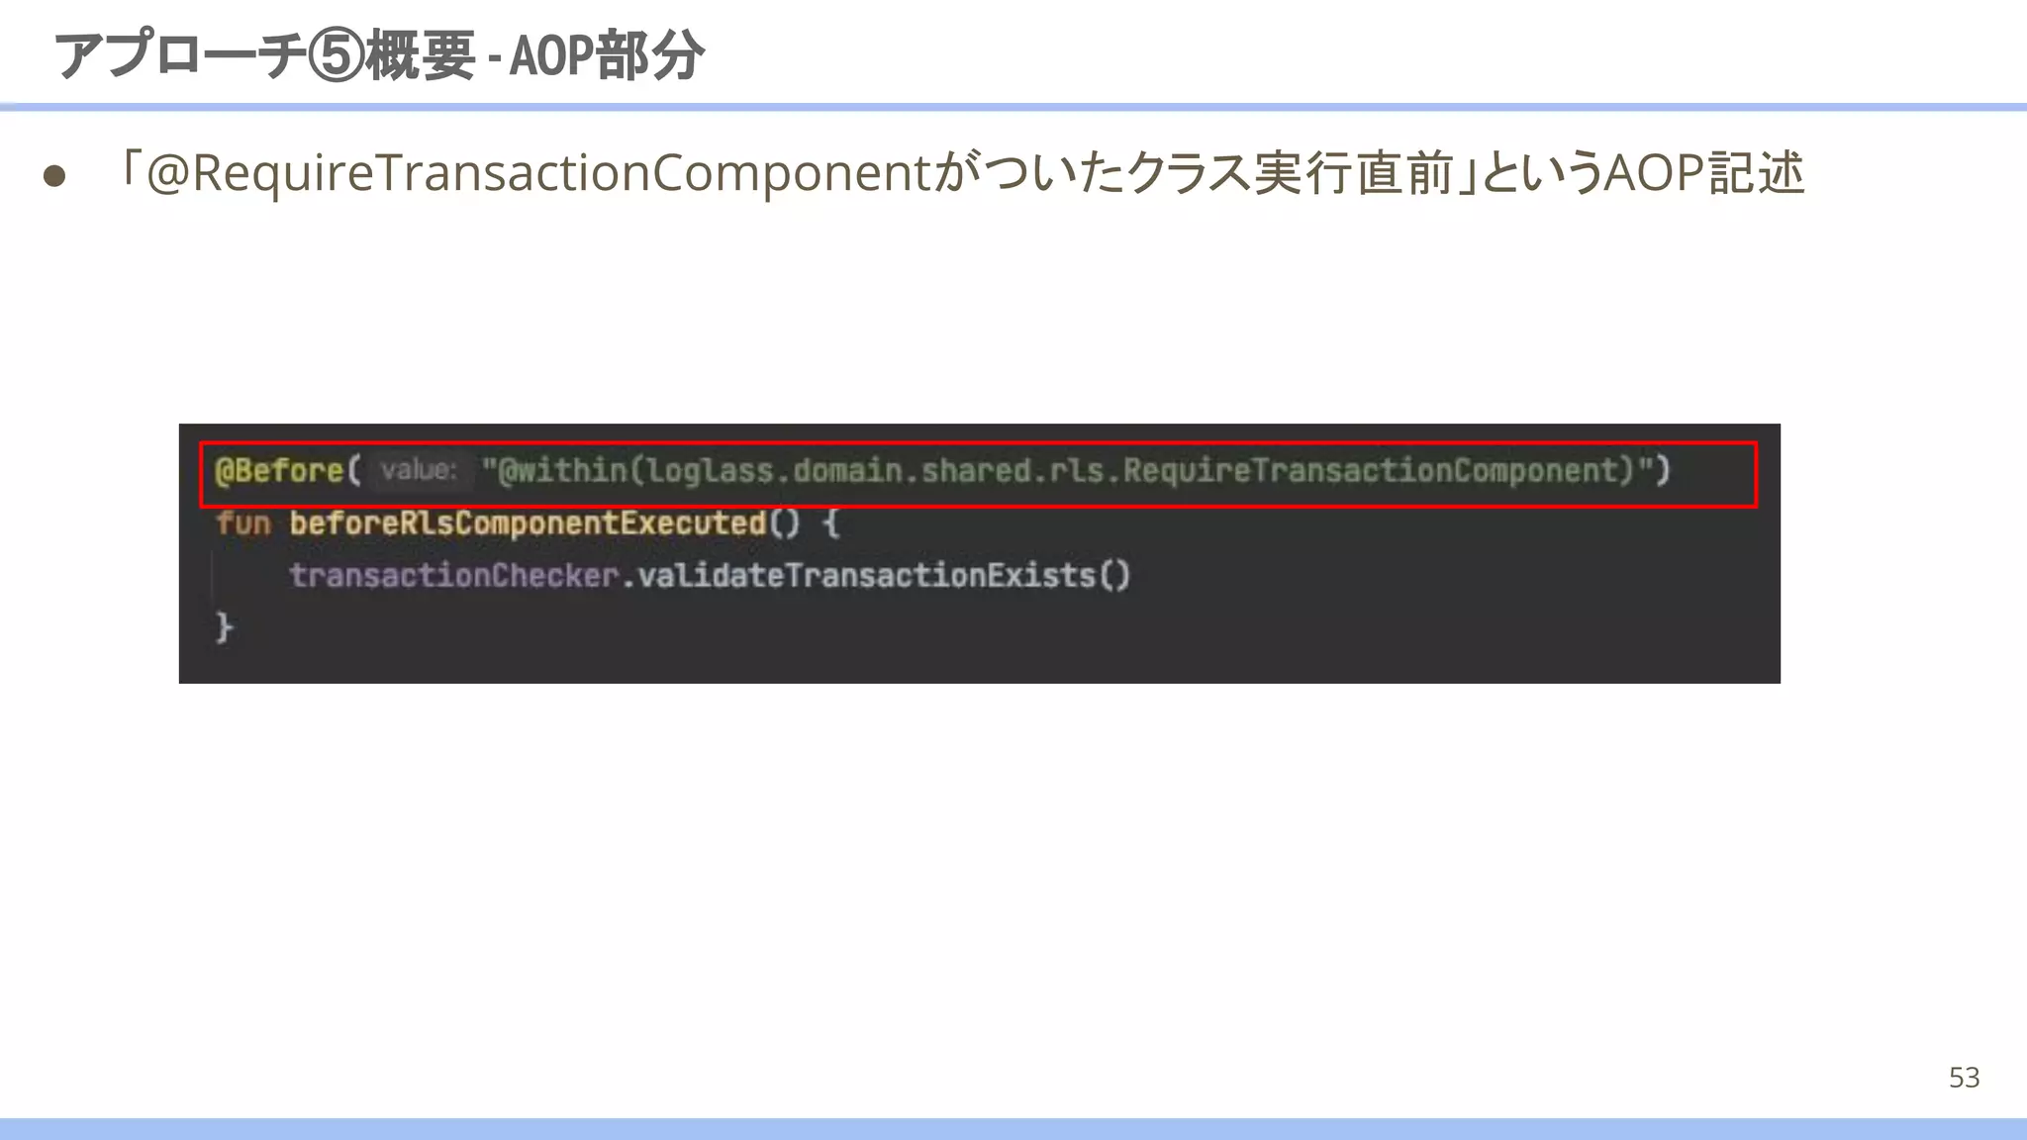Click validateTransactionExists() method call
This screenshot has height=1140, width=2027.
tap(883, 575)
